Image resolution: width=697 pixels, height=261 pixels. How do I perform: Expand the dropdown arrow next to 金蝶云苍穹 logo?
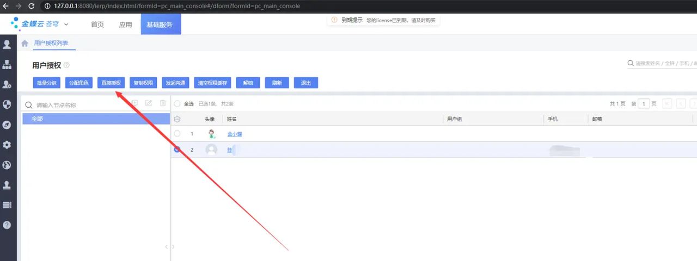click(x=66, y=24)
